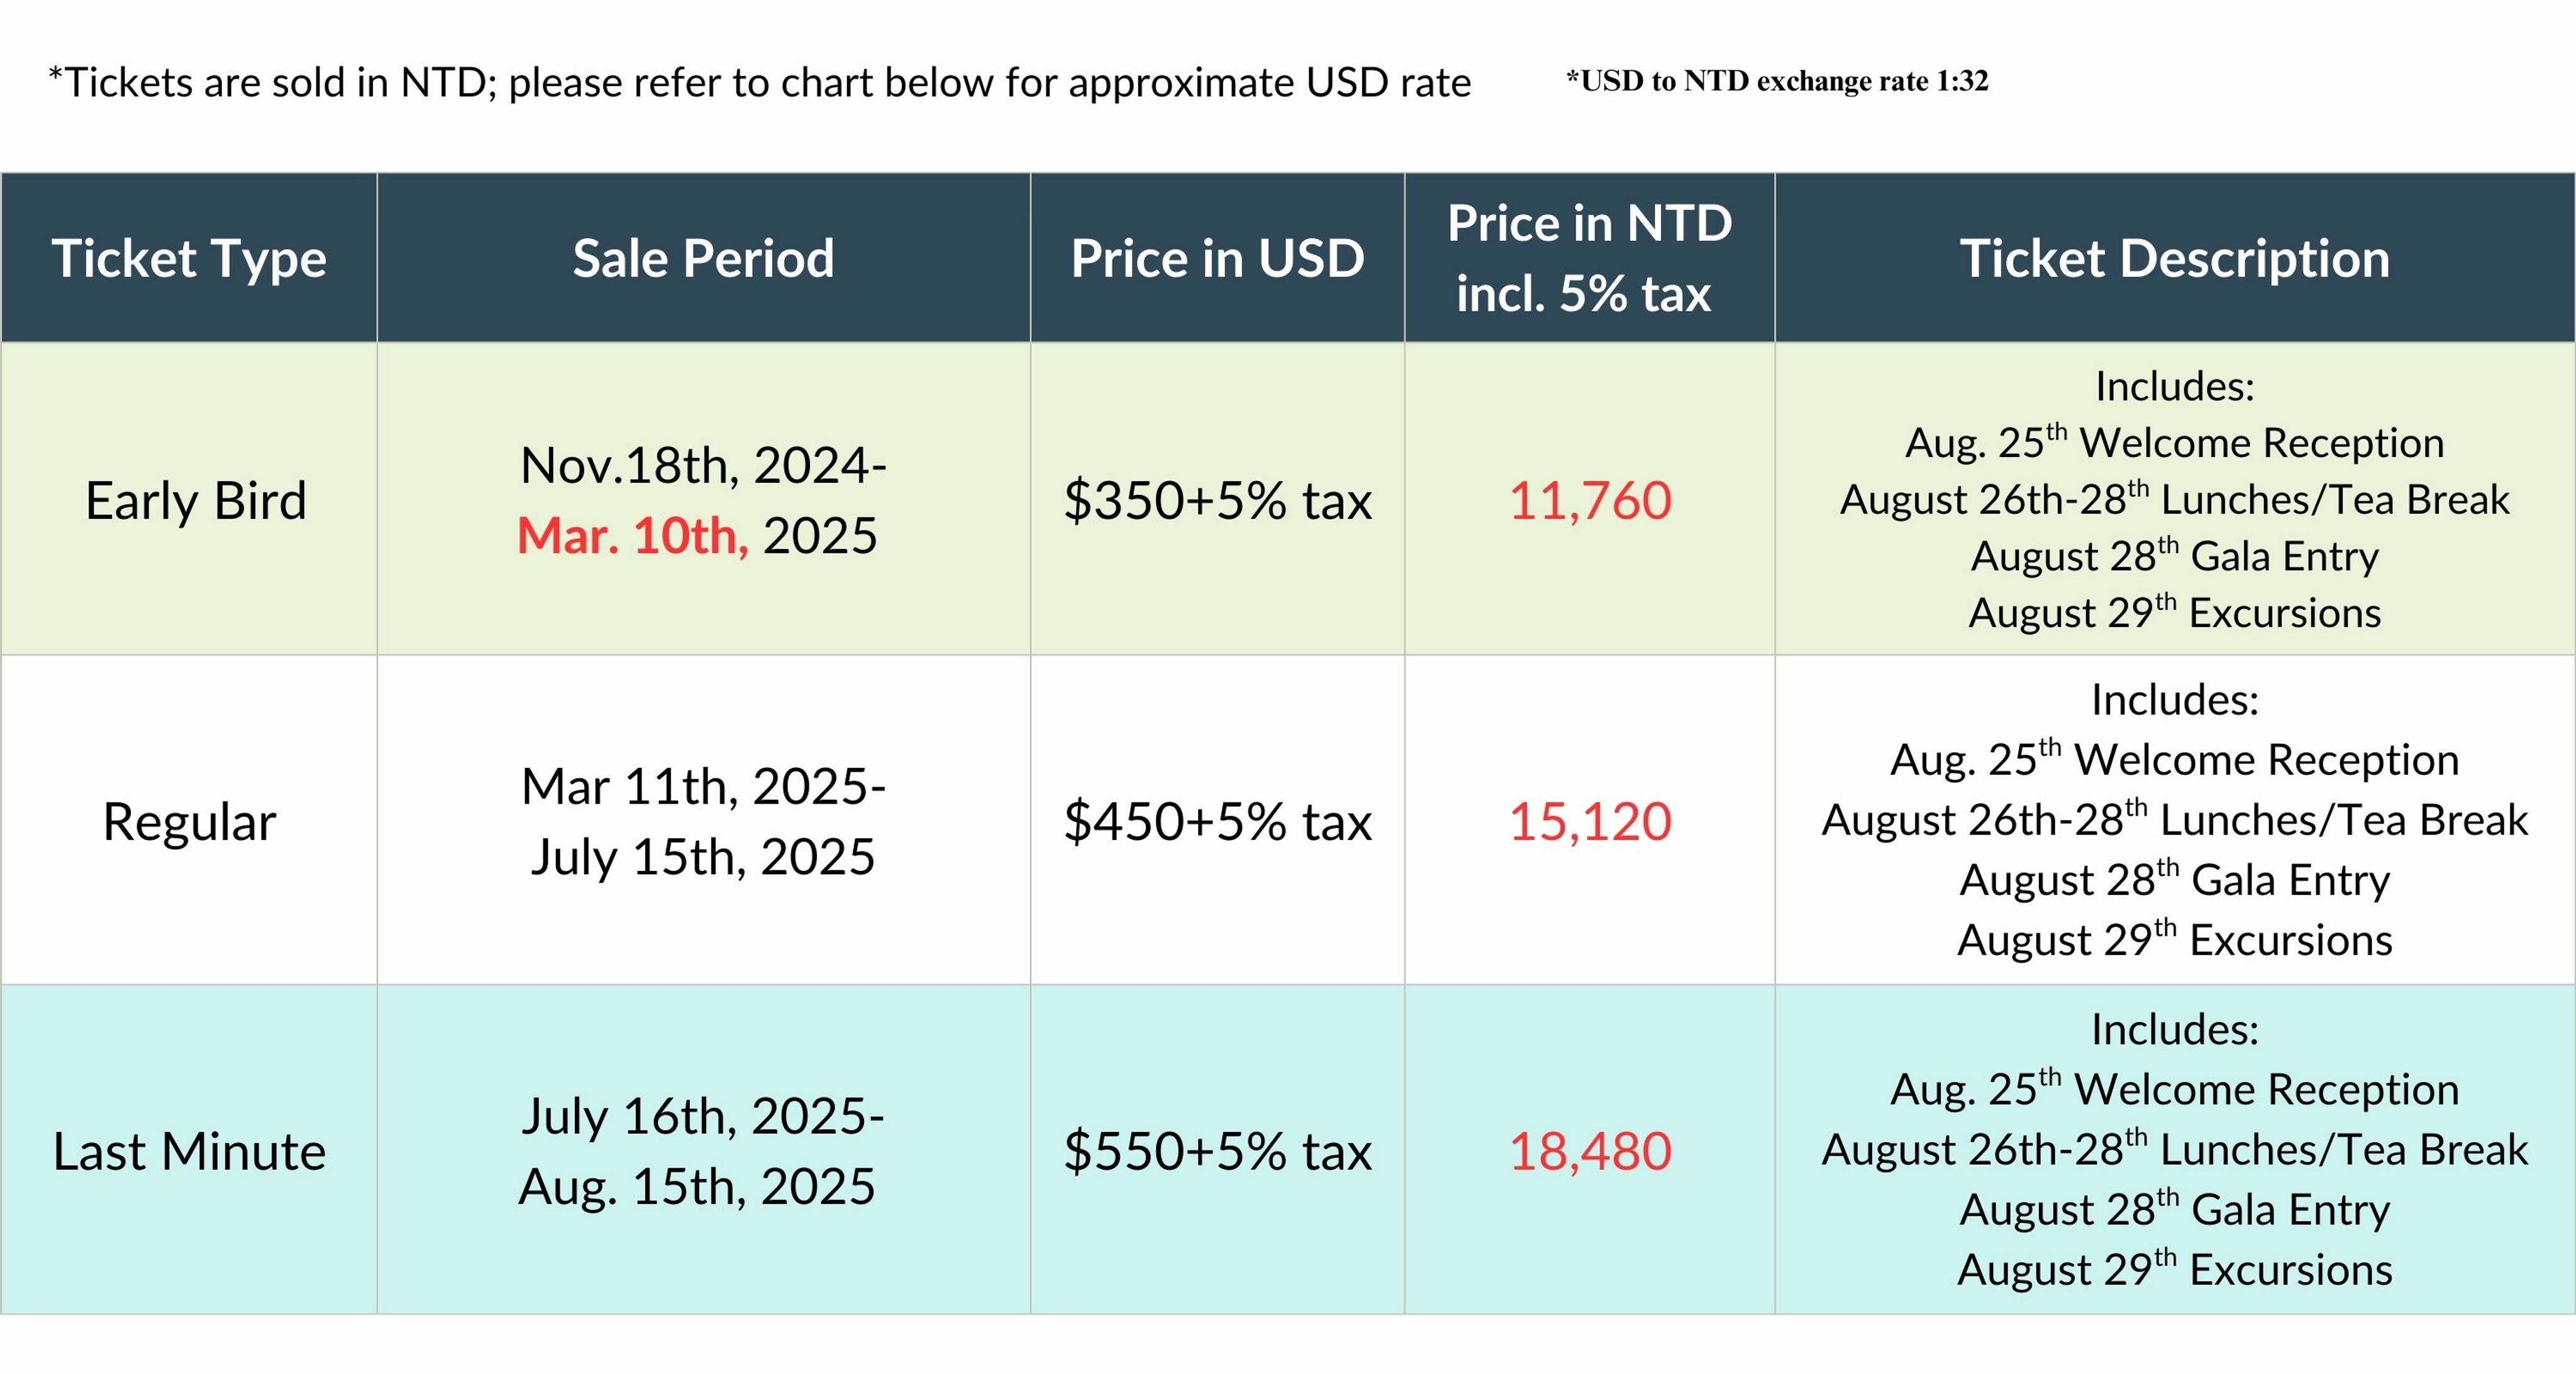Screen dimensions: 2576x1374
Task: Click the USD to NTD exchange rate note
Action: [1777, 80]
